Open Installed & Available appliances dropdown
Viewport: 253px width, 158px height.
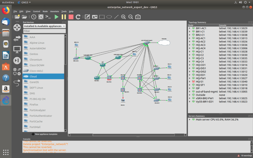click(44, 26)
